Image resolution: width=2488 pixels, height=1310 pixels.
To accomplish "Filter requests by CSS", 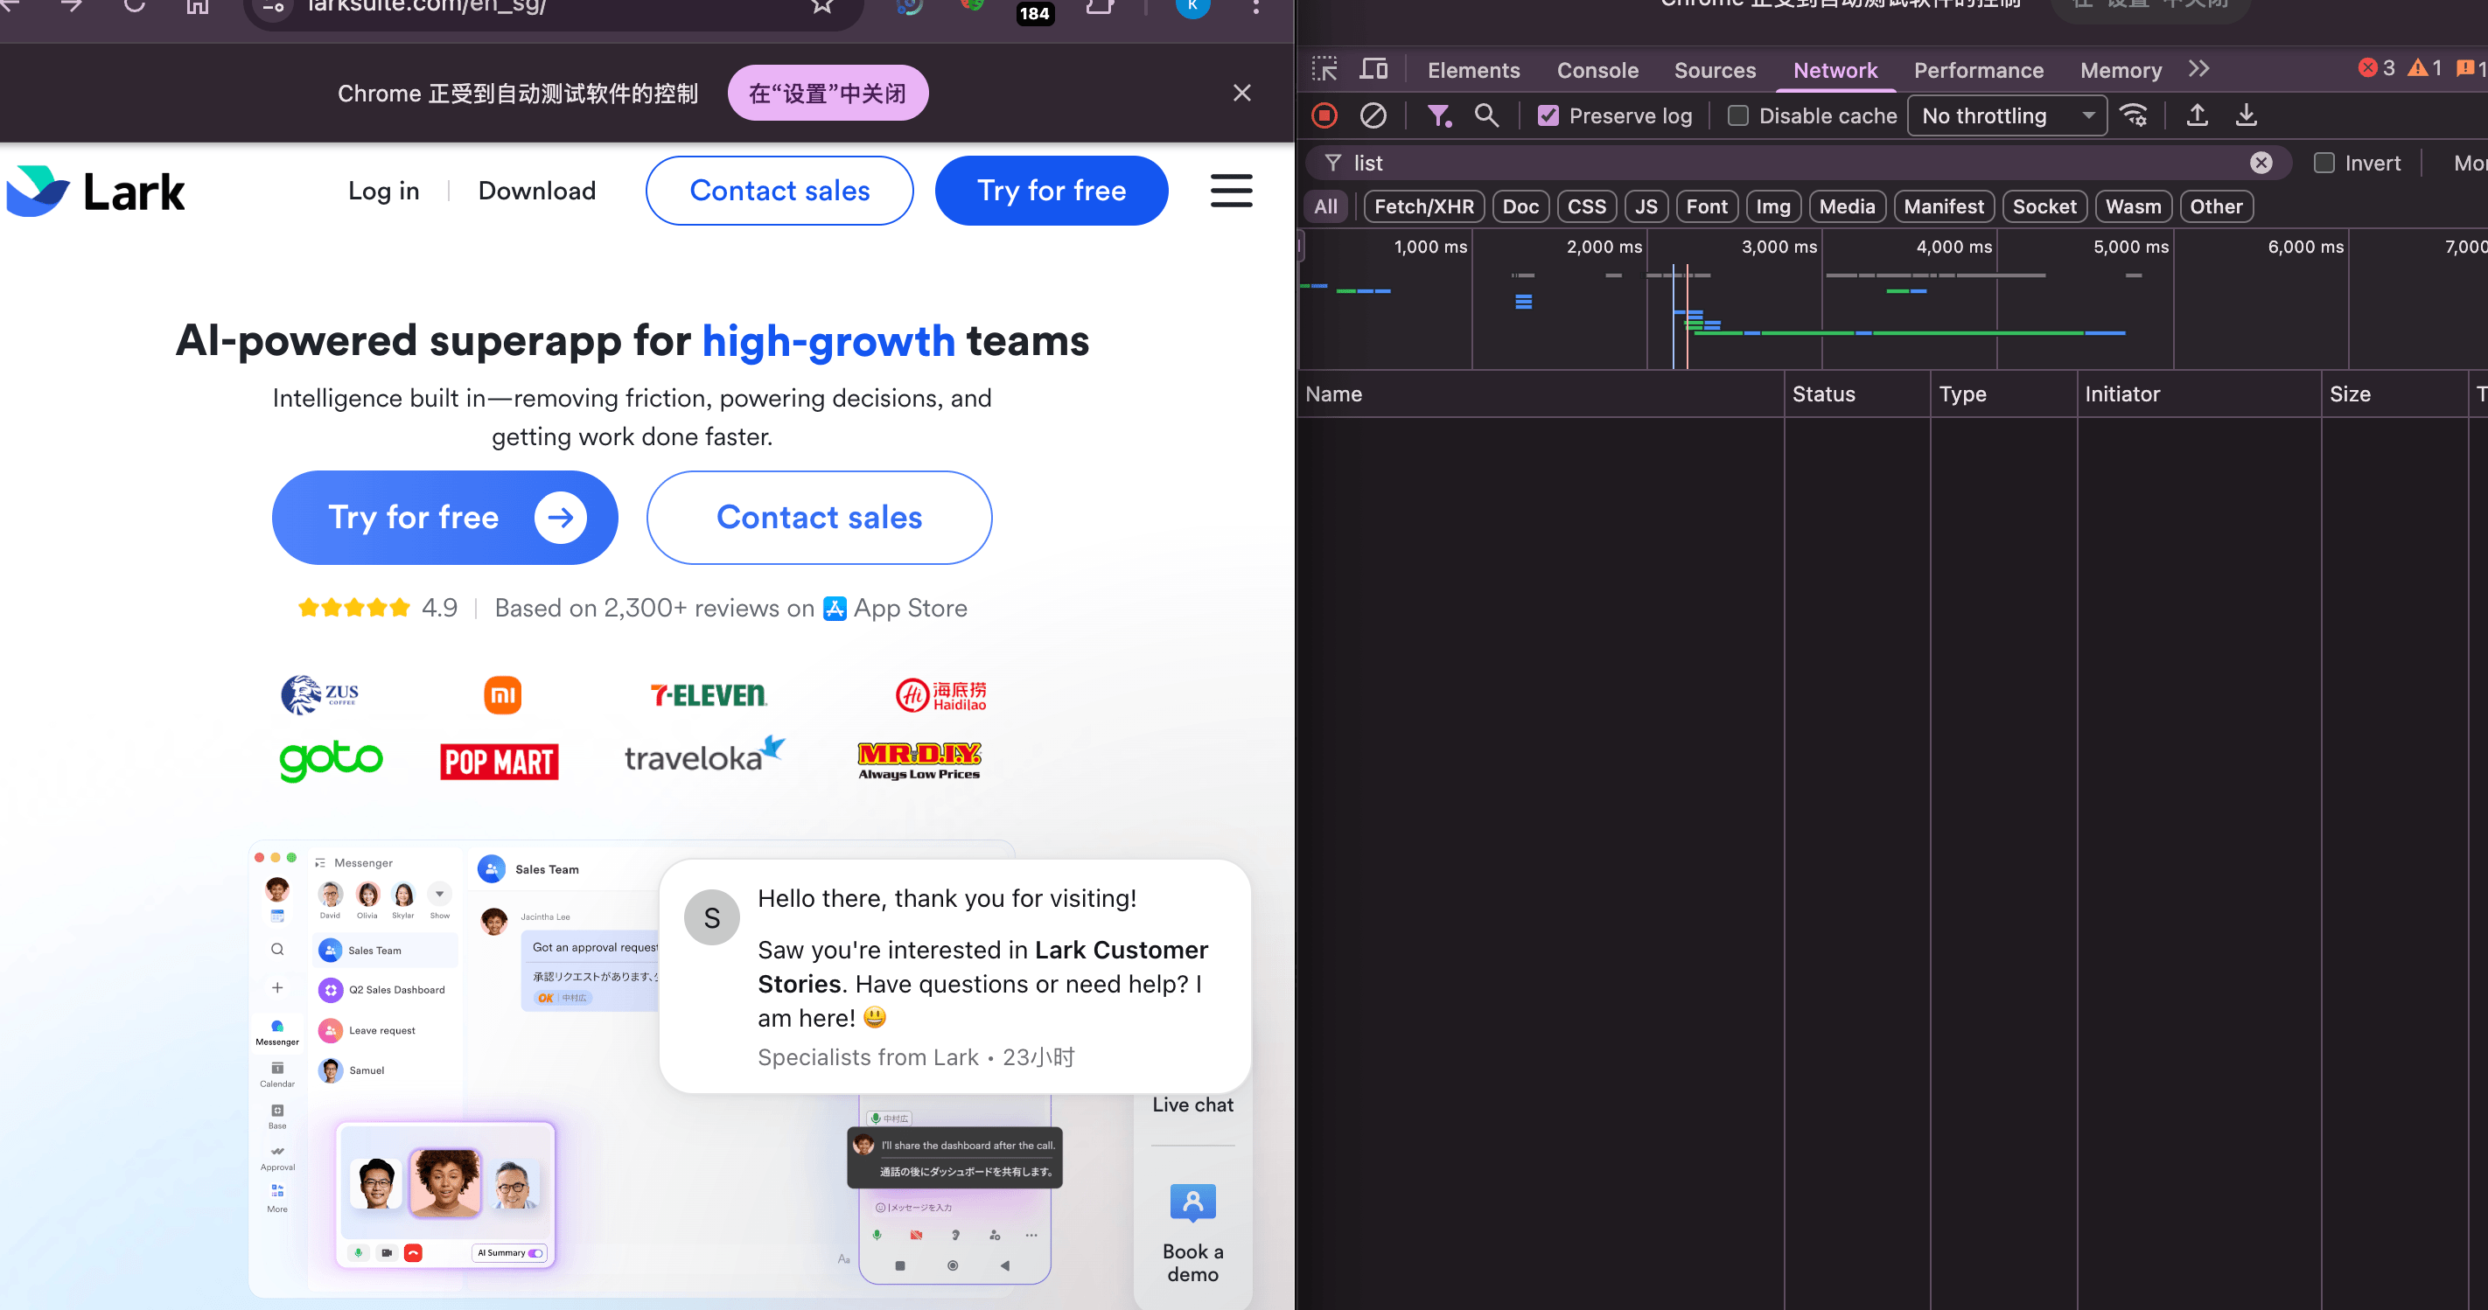I will coord(1586,206).
